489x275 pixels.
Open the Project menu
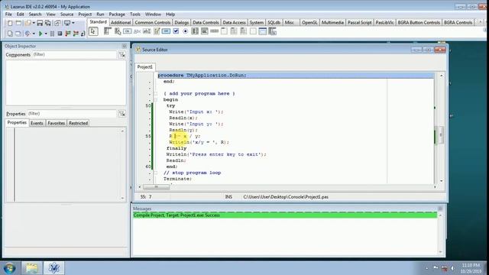[x=85, y=15]
